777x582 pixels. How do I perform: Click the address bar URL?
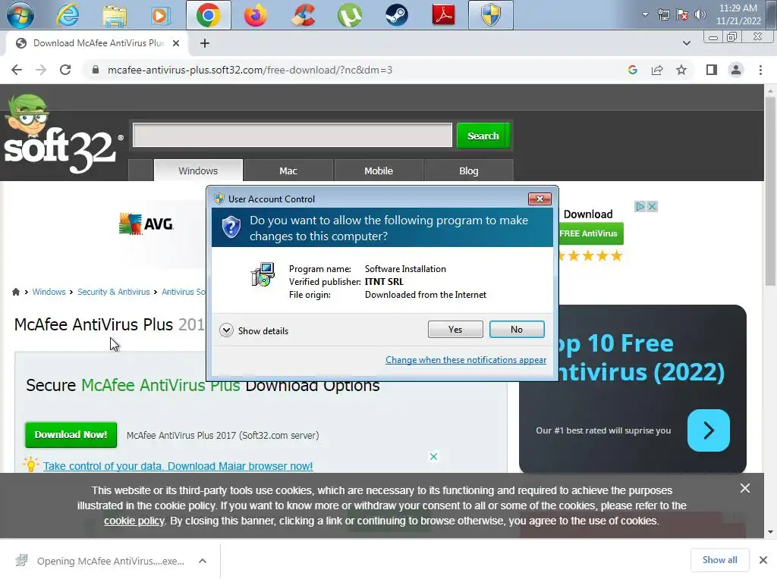coord(250,70)
